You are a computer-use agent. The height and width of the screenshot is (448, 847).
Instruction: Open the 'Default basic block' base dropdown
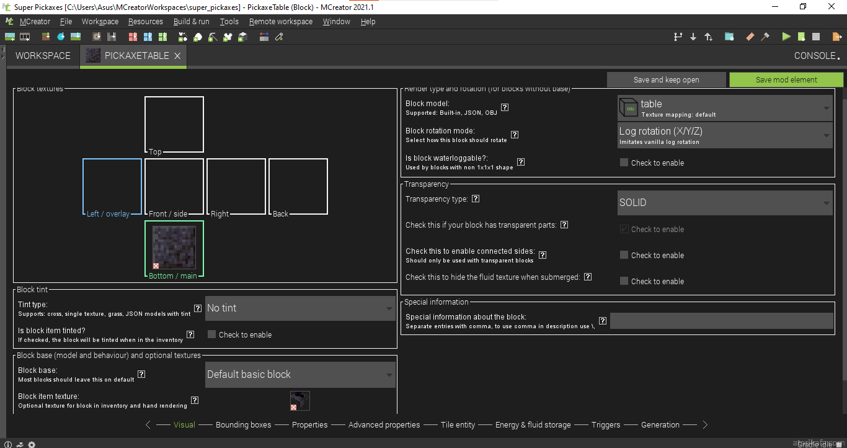point(300,375)
